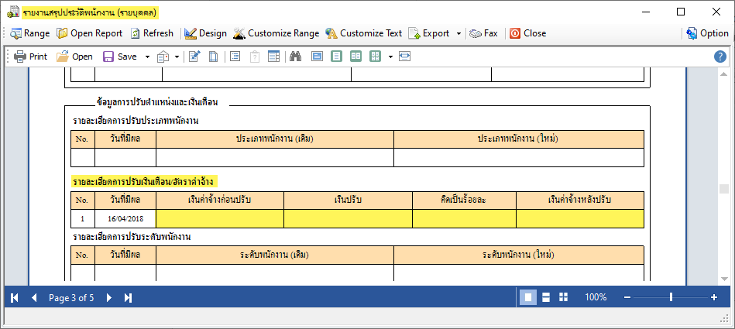Click the 16/04/2018 date cell
Image resolution: width=735 pixels, height=329 pixels.
(125, 219)
